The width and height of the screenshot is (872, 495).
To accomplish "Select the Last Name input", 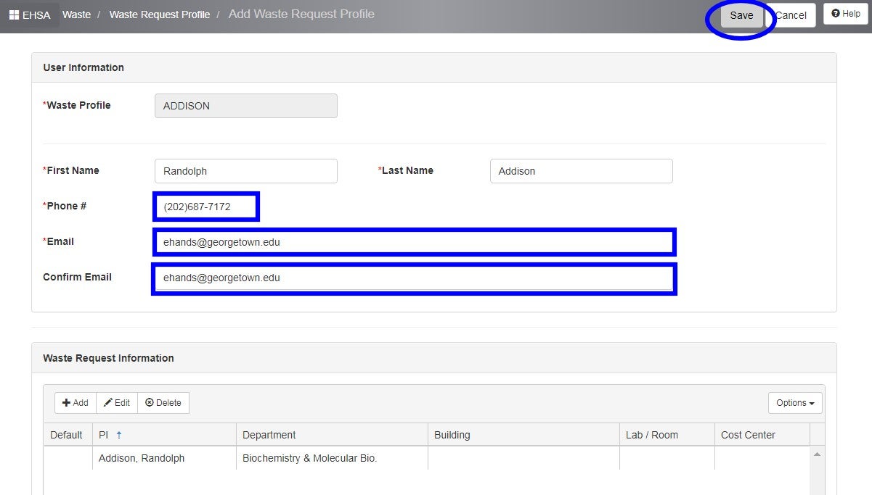I will point(580,171).
